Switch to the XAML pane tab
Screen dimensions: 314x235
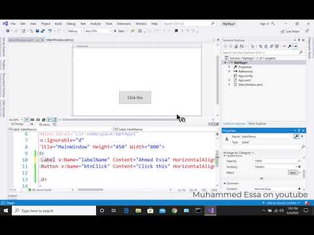[44, 125]
